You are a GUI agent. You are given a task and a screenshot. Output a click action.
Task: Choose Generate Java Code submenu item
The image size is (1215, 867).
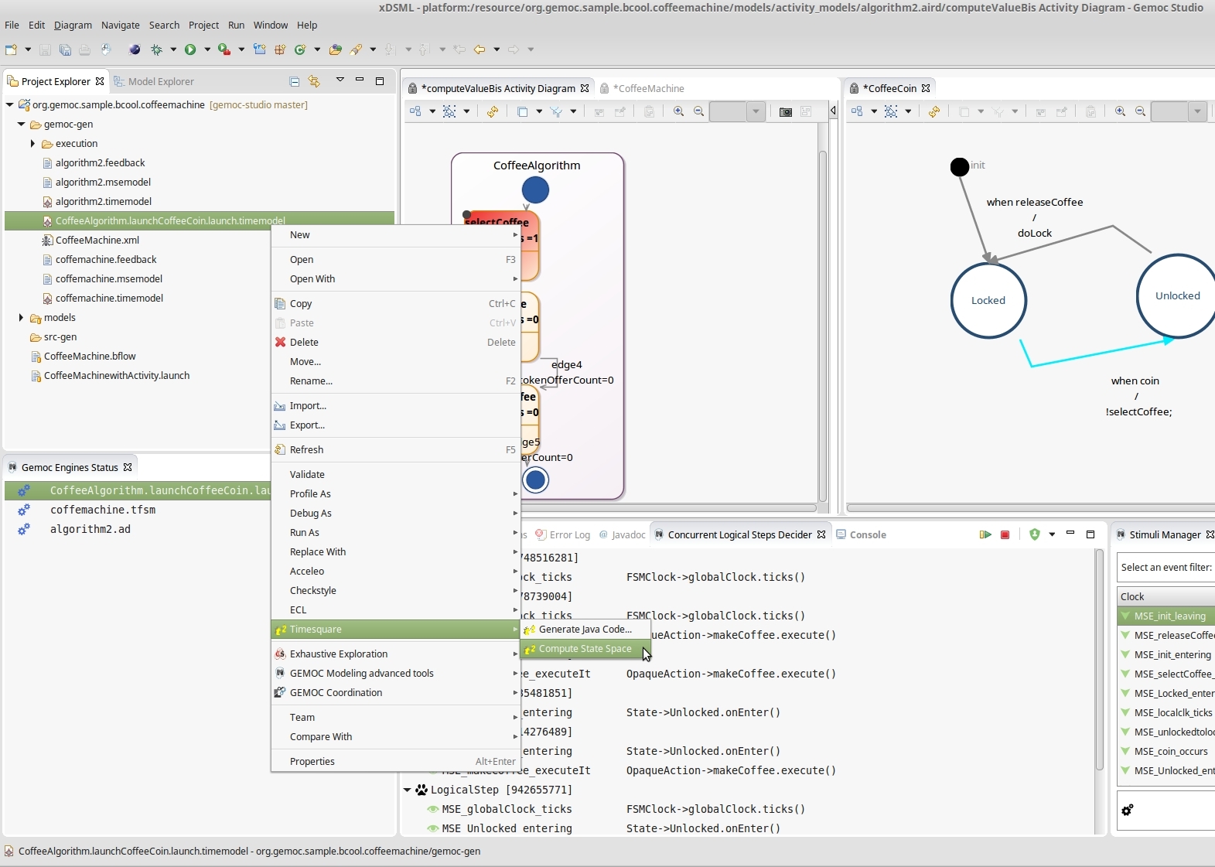(x=585, y=630)
